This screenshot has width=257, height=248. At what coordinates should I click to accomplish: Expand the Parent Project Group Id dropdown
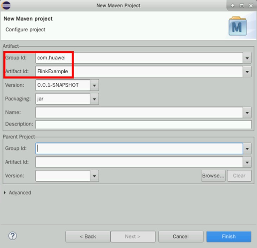(248, 149)
